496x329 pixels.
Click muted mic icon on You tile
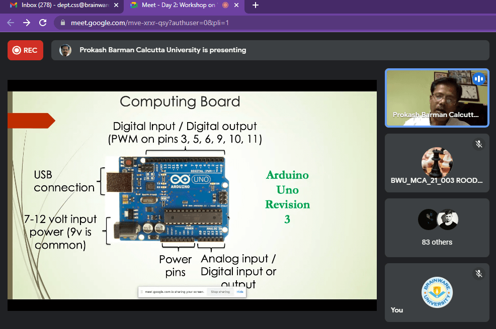(x=479, y=274)
